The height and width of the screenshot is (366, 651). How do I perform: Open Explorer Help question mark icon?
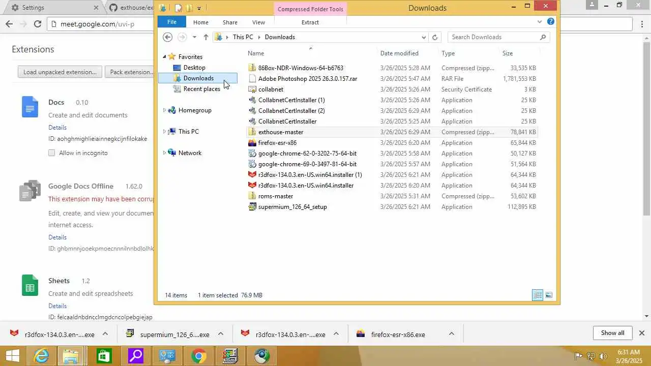[551, 22]
